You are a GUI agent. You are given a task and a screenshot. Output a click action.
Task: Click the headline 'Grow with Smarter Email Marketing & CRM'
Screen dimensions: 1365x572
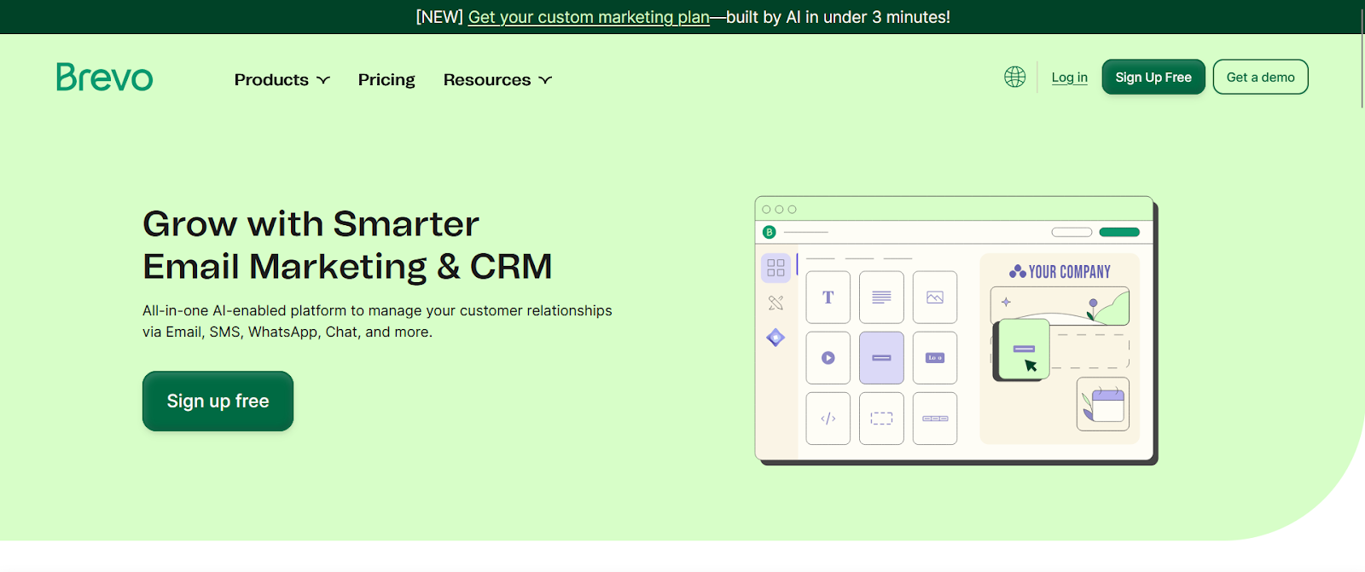pos(347,245)
